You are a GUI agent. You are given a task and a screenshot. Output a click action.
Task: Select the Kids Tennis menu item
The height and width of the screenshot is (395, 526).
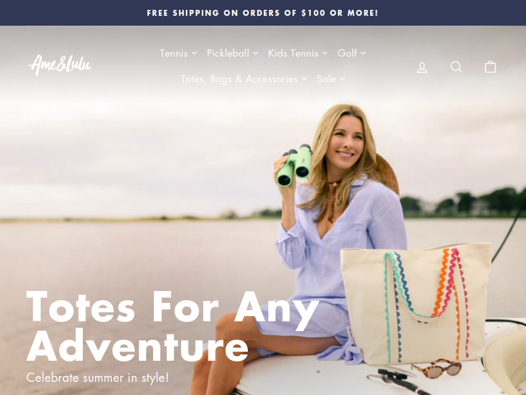293,53
